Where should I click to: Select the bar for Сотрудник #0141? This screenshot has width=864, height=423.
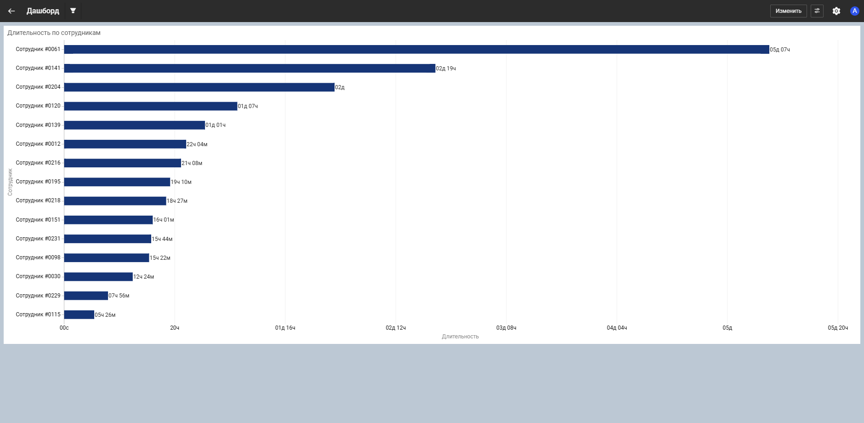coord(250,69)
